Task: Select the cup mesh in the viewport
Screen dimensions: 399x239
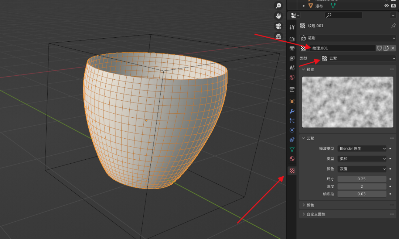Action: coord(155,121)
